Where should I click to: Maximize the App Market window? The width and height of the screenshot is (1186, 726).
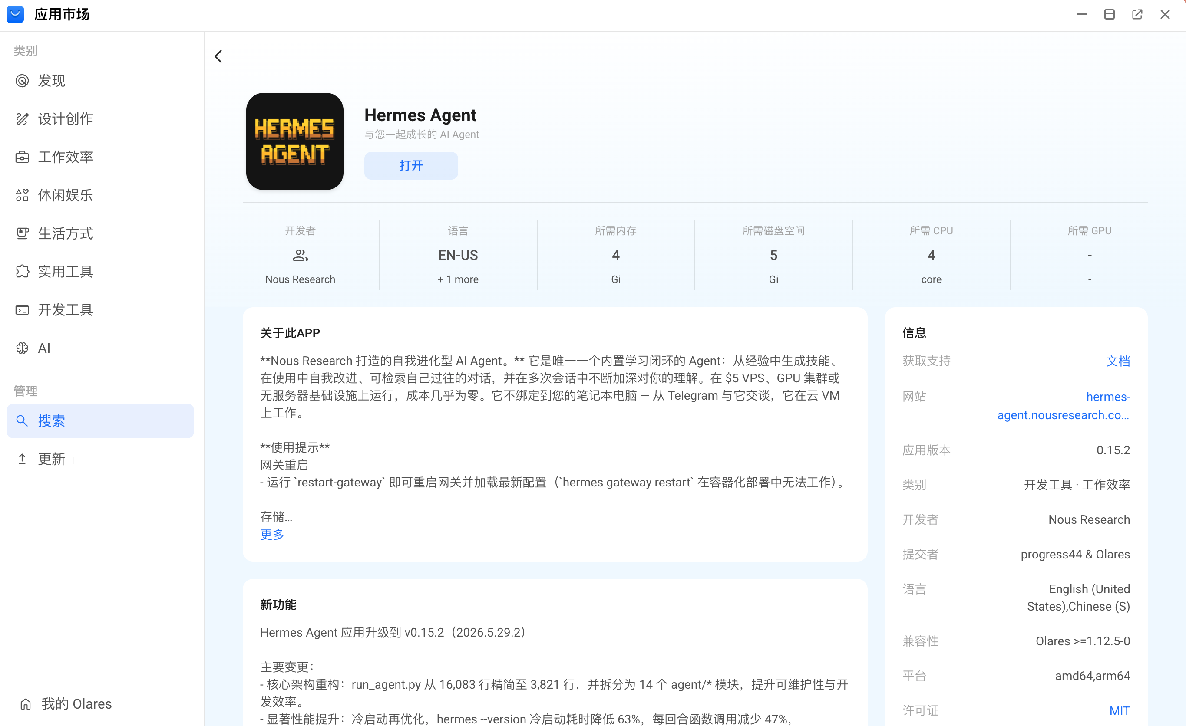point(1110,14)
